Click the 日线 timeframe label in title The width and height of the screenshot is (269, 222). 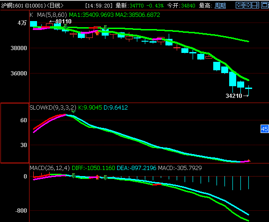[55, 6]
